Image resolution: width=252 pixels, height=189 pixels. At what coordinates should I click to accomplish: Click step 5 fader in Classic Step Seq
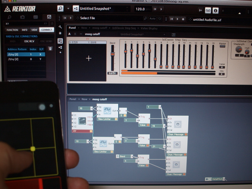[x=155, y=59]
